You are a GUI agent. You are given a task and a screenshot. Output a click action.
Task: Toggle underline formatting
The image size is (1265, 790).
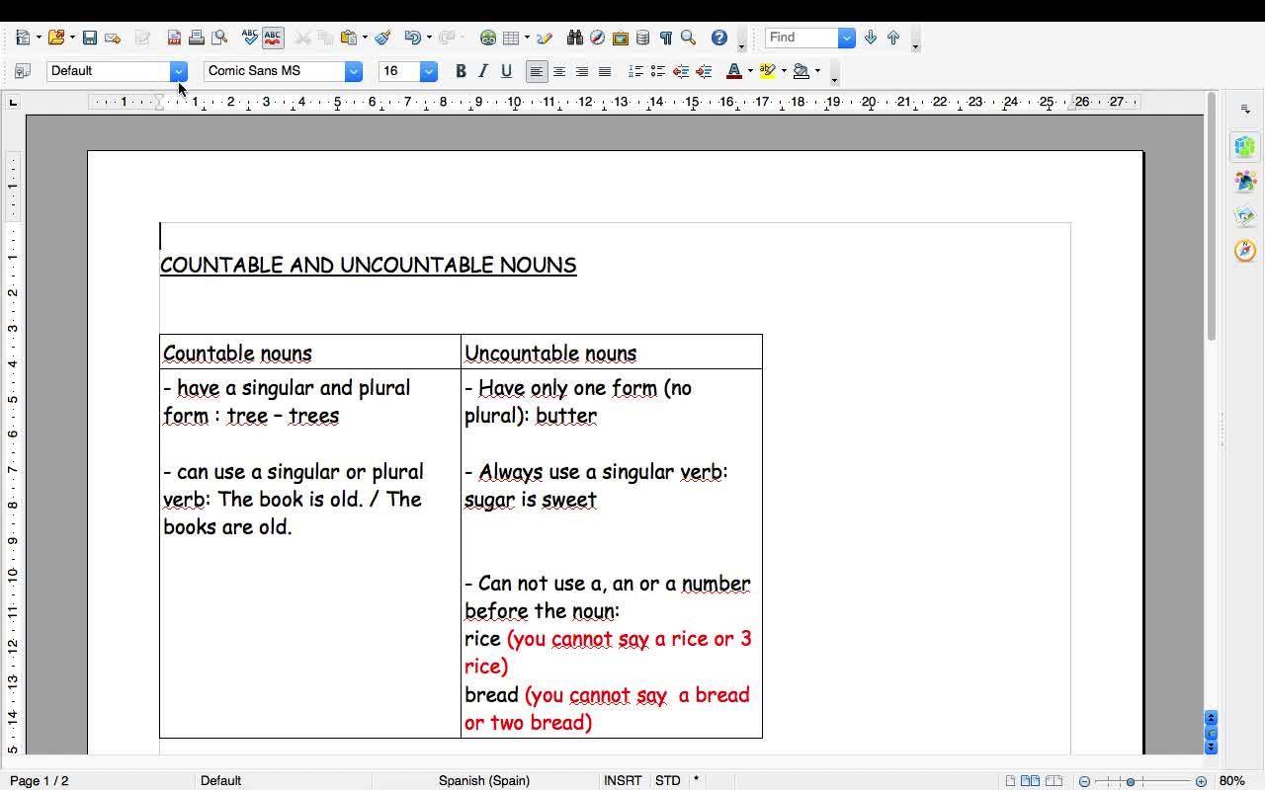click(506, 71)
